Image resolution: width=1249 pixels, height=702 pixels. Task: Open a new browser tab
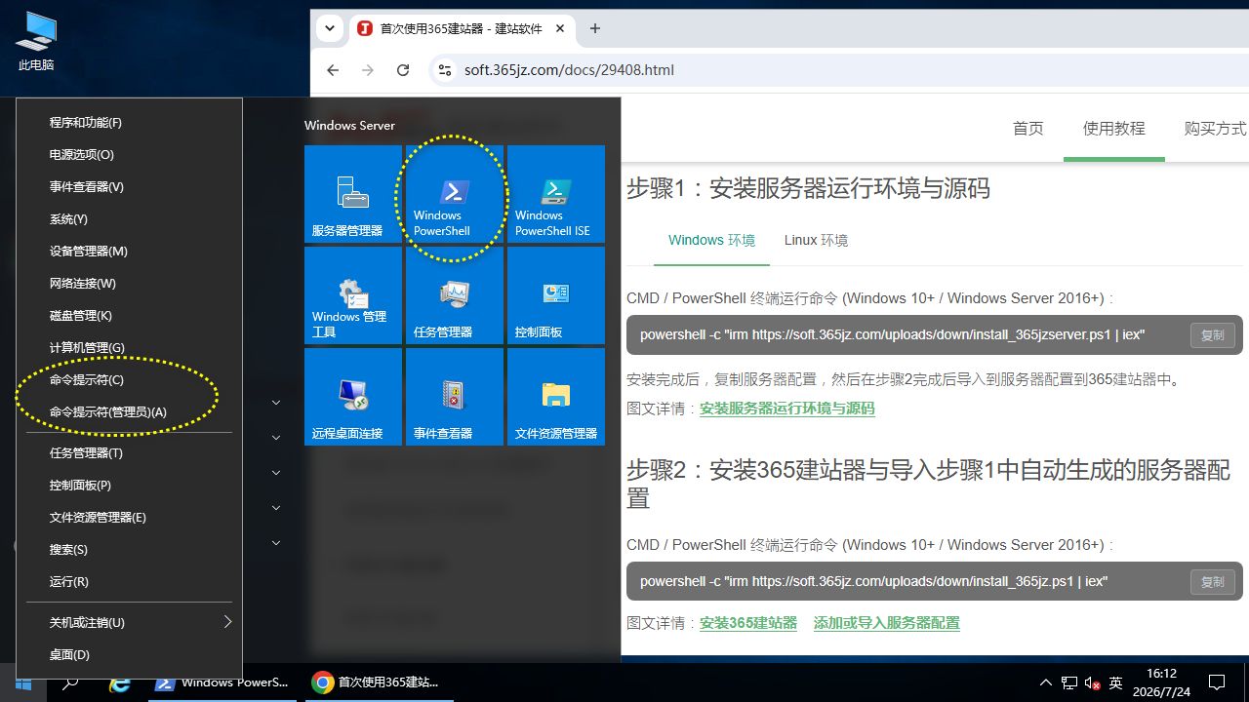coord(595,28)
